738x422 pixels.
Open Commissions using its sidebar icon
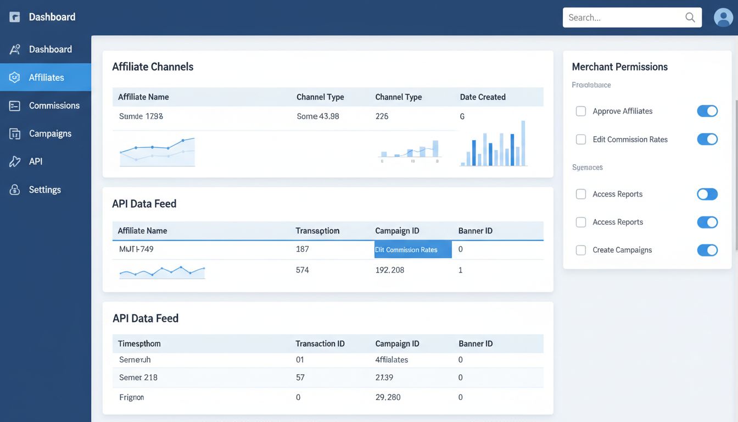click(x=14, y=105)
